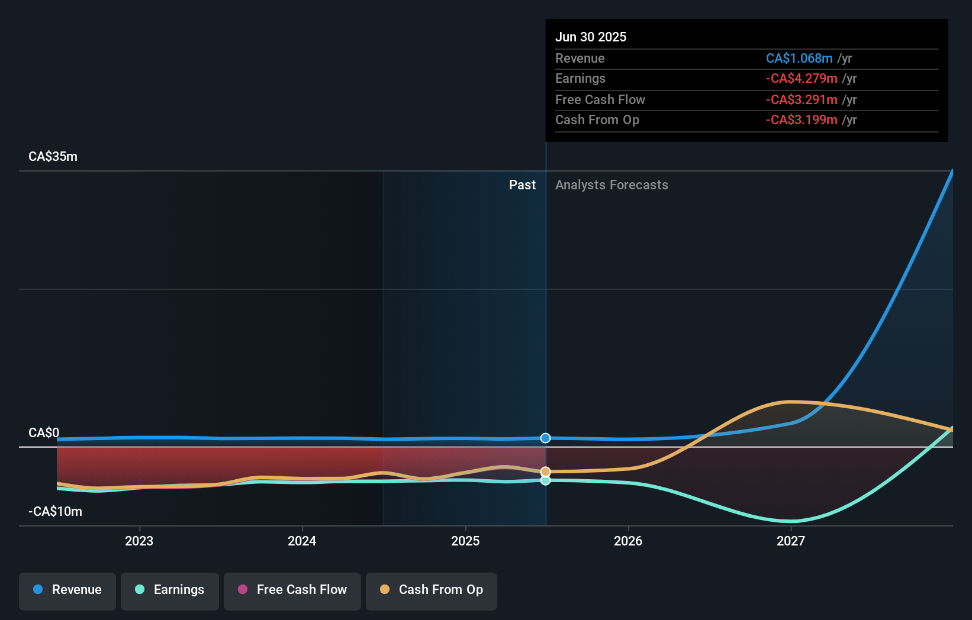Viewport: 972px width, 620px height.
Task: Click the blue Revenue data point marker
Action: [x=546, y=438]
